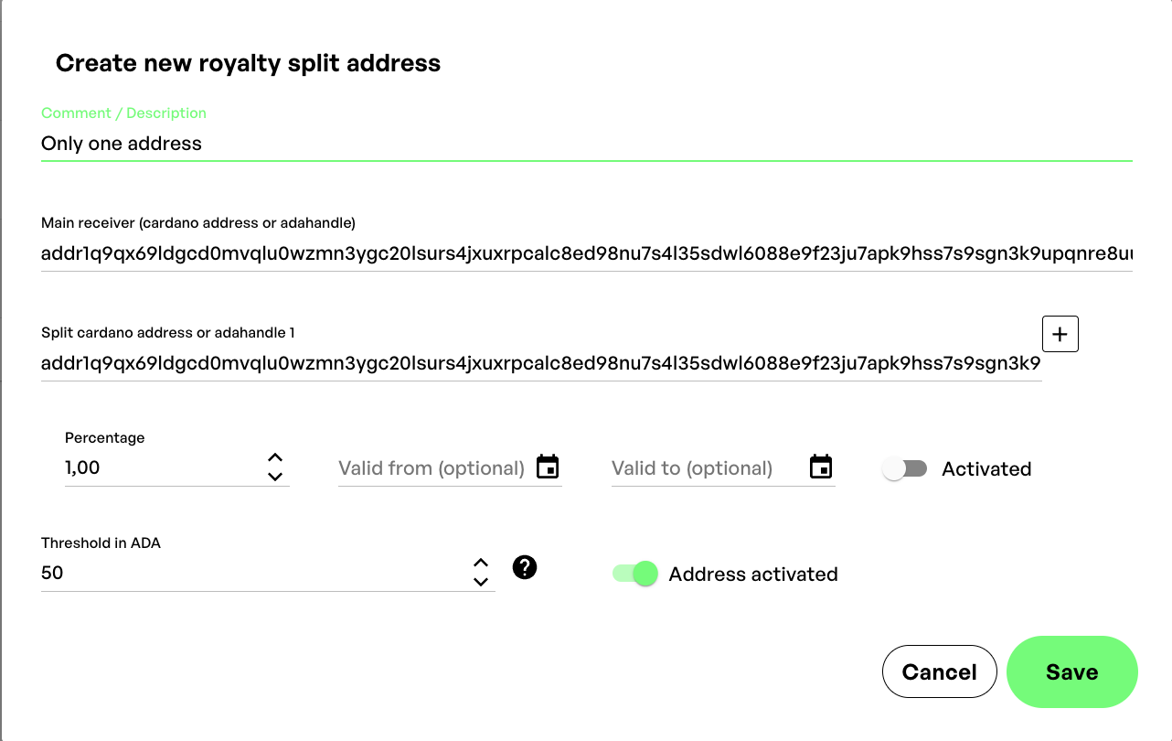This screenshot has width=1172, height=741.
Task: Click the Valid from date field
Action: [x=432, y=468]
